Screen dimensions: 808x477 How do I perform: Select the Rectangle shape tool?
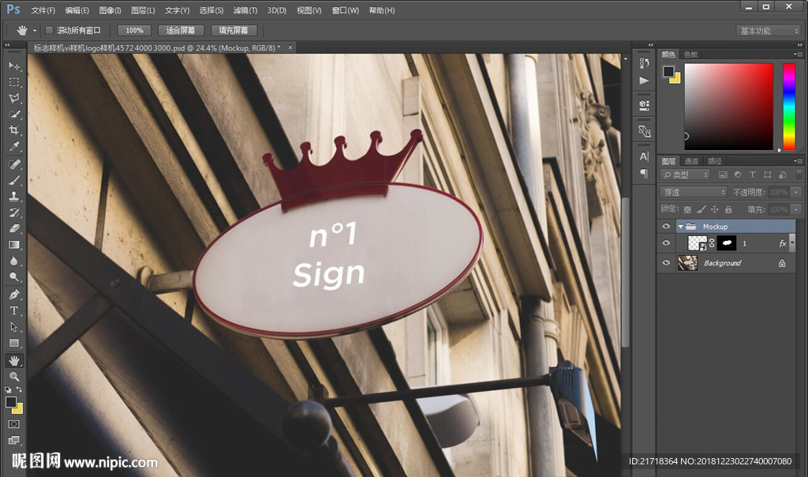click(14, 343)
